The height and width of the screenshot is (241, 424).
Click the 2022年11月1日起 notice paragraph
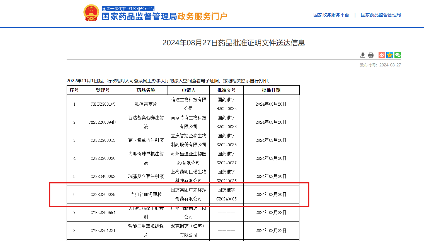(x=169, y=81)
